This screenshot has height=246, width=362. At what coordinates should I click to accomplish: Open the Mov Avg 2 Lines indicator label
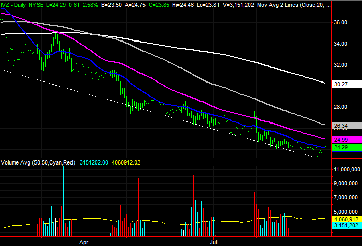(x=294, y=5)
